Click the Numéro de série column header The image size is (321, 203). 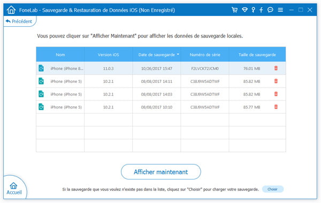[x=205, y=54]
